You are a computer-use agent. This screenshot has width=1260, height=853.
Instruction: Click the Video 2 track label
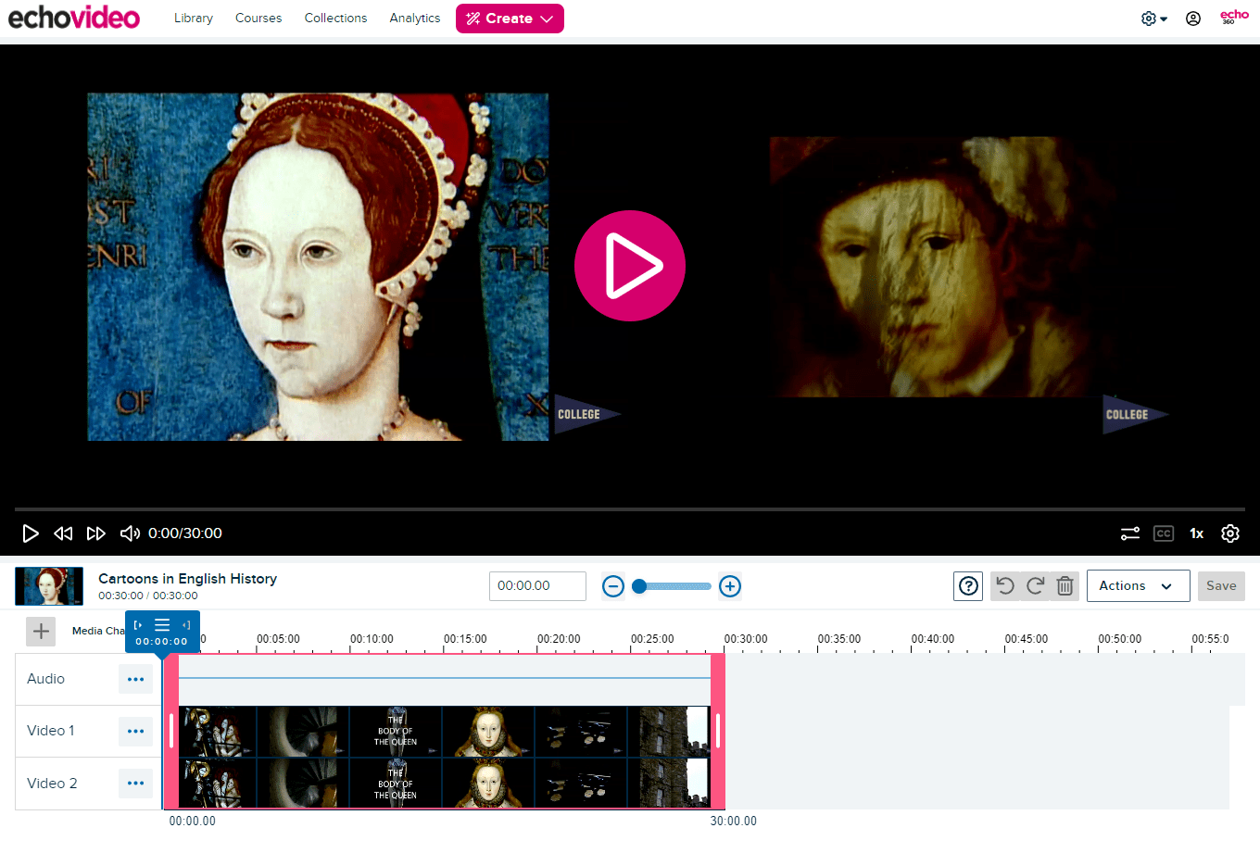(x=52, y=784)
